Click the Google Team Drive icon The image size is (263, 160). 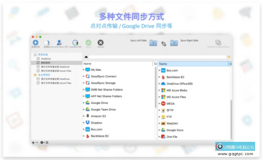87,109
